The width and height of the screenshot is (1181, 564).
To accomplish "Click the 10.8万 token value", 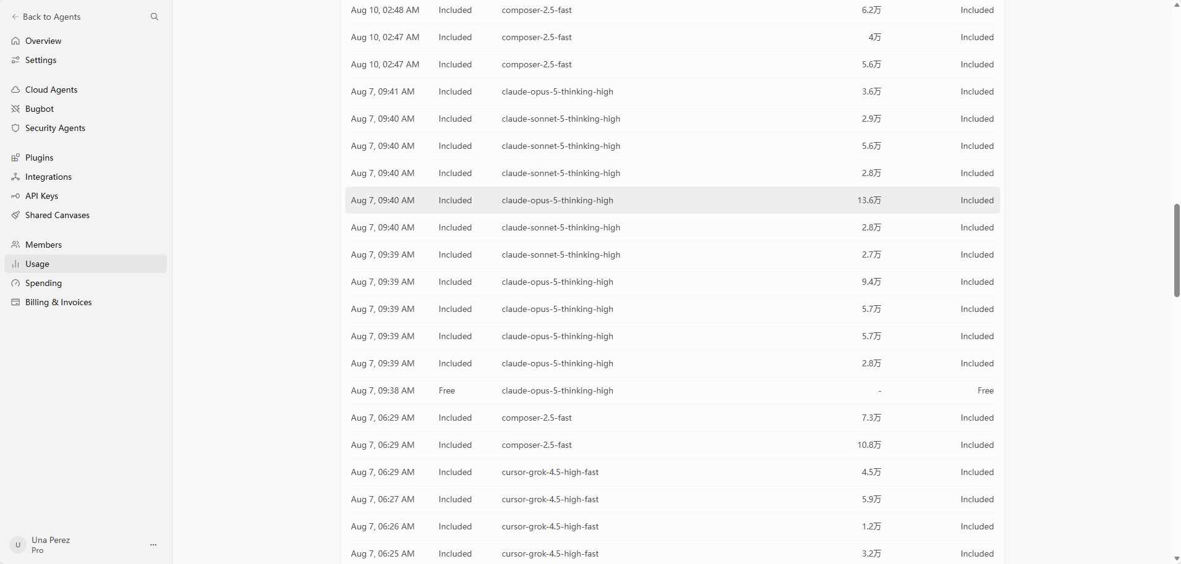I will tap(869, 445).
